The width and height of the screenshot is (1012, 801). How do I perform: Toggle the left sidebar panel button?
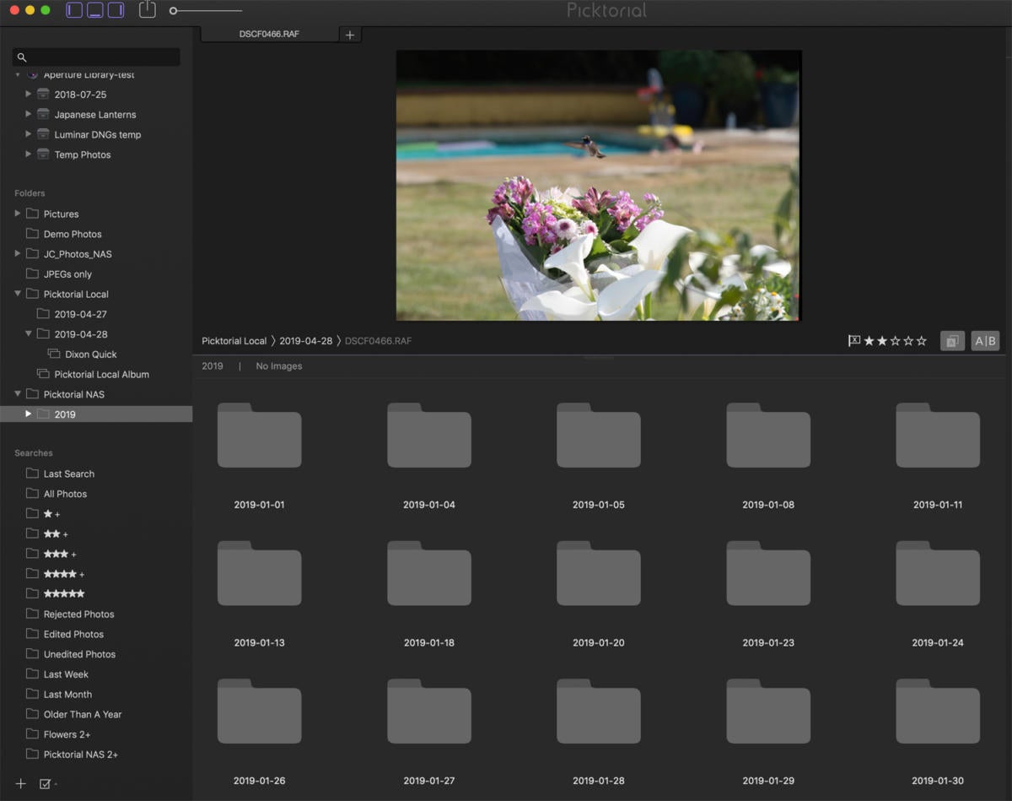(74, 10)
